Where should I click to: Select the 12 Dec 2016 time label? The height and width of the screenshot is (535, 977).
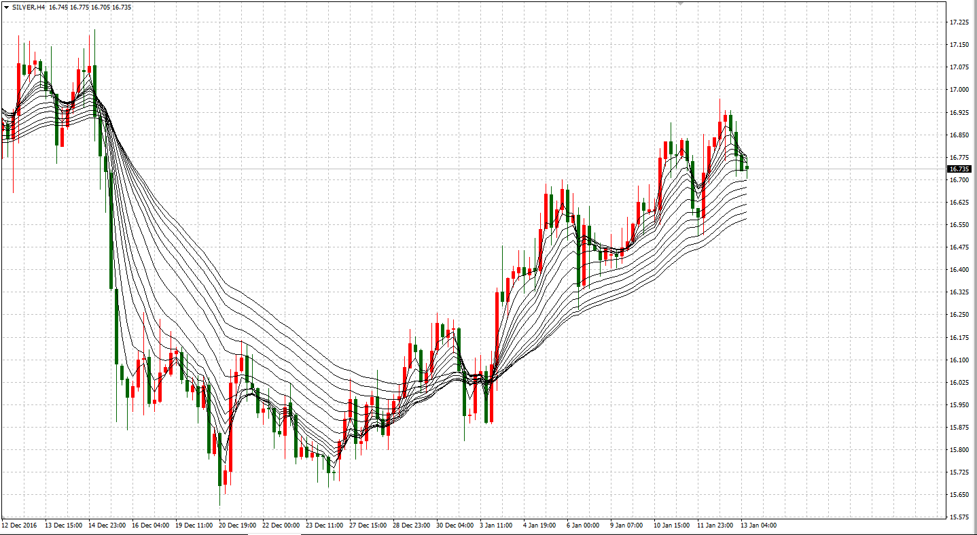[20, 525]
